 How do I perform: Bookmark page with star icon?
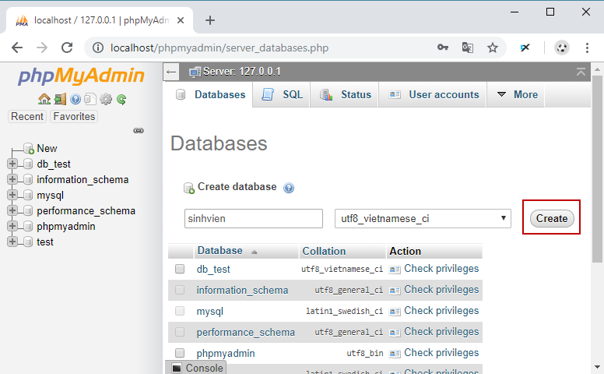(x=492, y=48)
